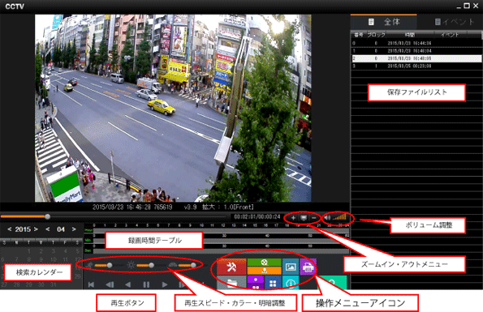483x312 pixels.
Task: Pause playback with the pause button
Action: click(x=146, y=284)
